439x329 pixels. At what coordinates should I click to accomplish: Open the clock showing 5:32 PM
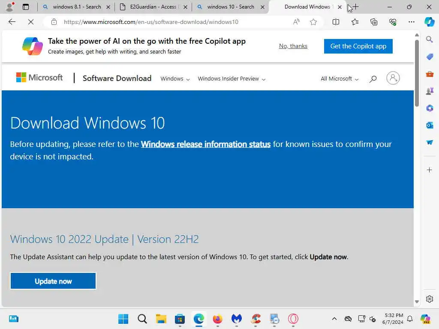coord(393,319)
